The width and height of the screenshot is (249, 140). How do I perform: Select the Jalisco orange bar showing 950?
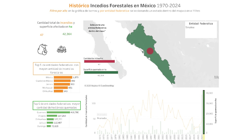[x=62, y=84]
